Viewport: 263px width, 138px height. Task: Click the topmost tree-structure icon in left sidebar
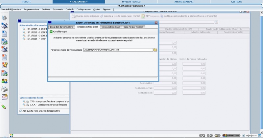[5, 18]
